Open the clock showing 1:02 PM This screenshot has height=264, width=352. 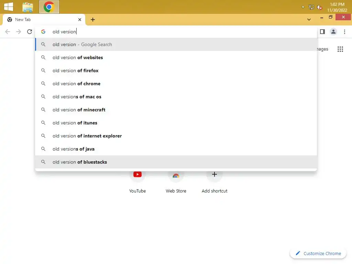click(337, 7)
